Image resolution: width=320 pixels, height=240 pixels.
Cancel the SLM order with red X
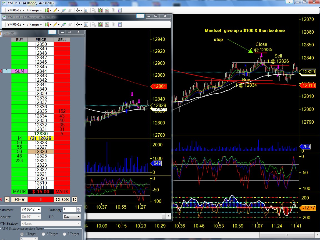(x=1, y=71)
